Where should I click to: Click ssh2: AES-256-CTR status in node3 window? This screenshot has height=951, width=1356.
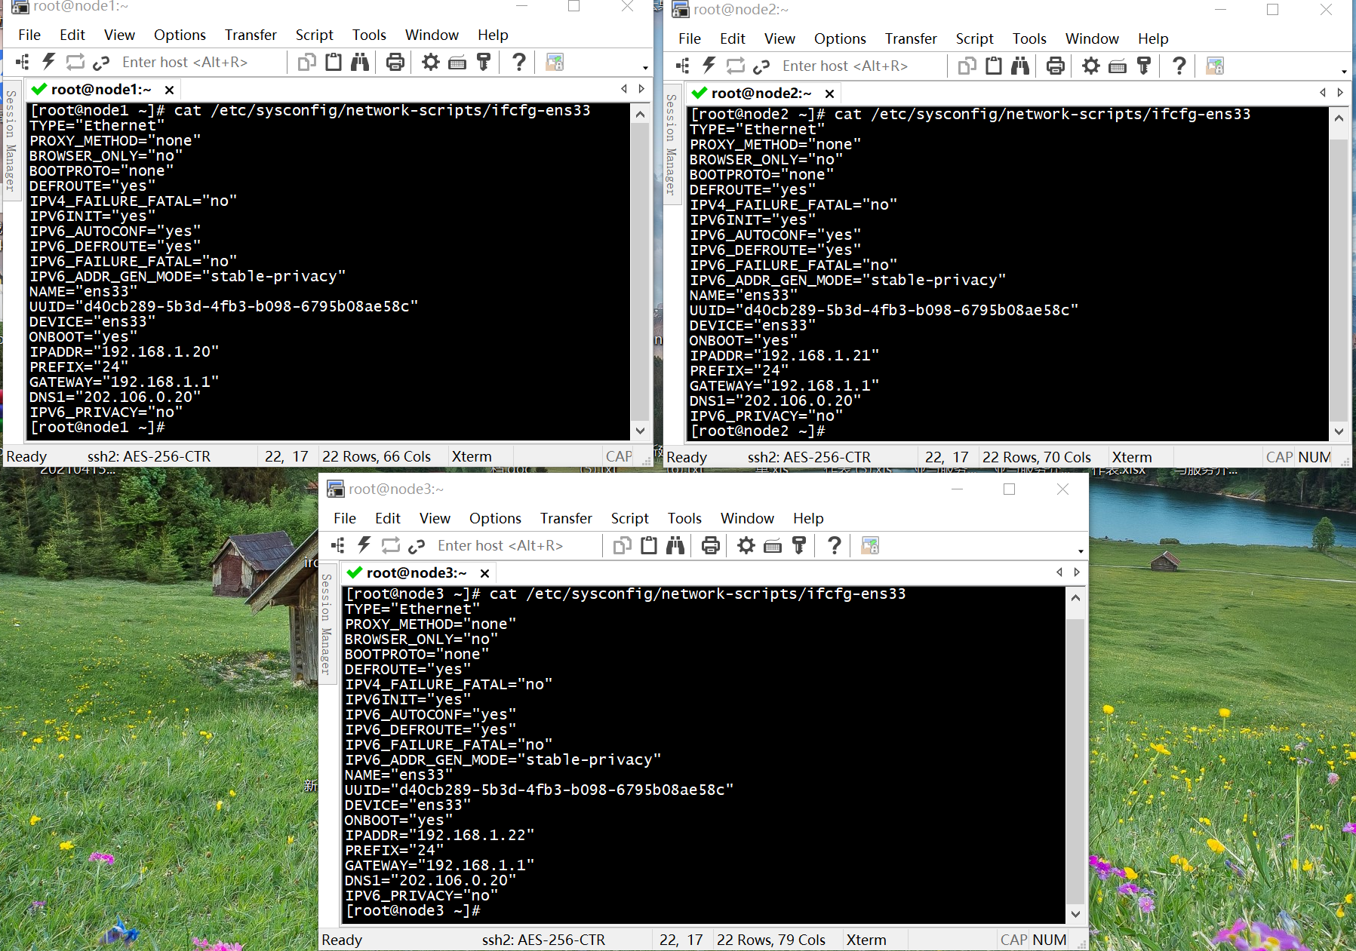point(543,940)
